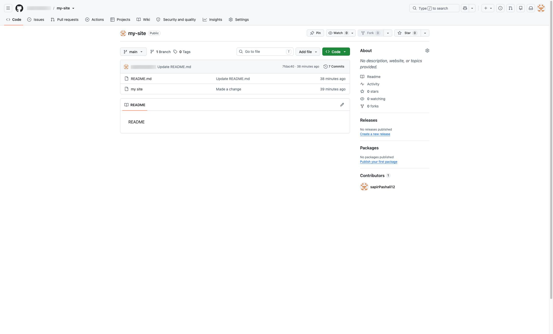Open the Repositories icon in header
553x334 pixels.
point(521,8)
